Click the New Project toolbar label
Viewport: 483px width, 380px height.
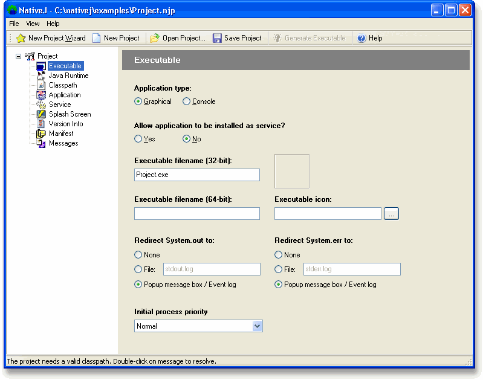tap(122, 38)
